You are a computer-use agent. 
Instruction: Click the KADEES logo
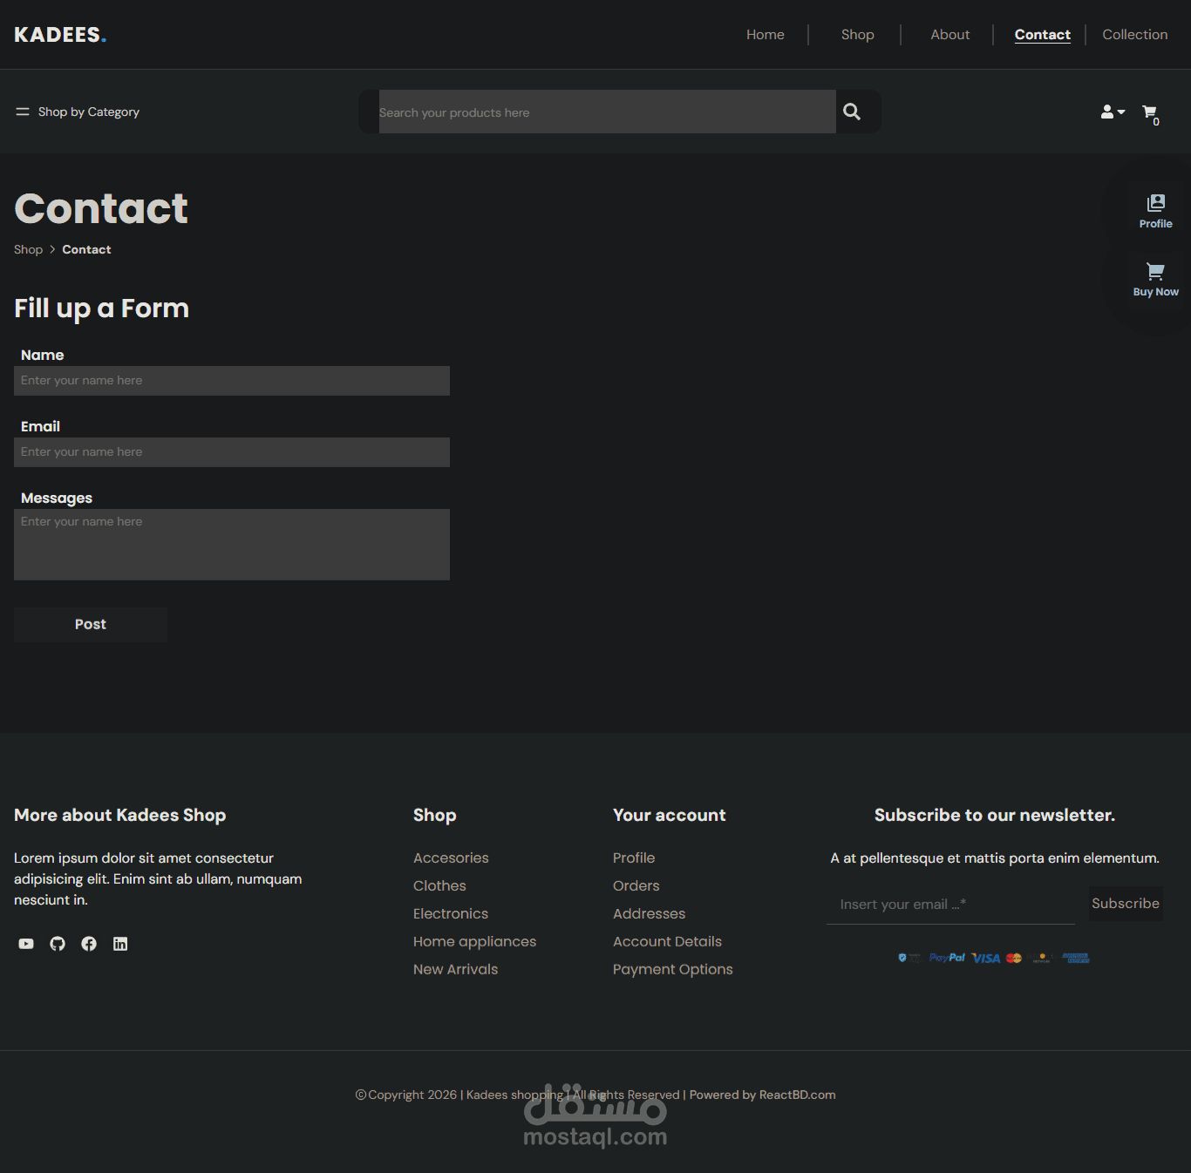pos(60,35)
